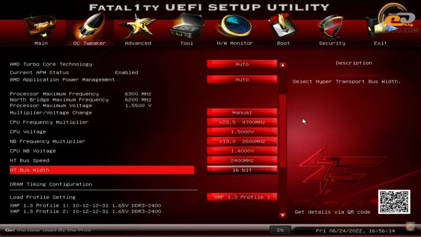Open the H/W Monitor radar icon
The height and width of the screenshot is (237, 421).
[235, 26]
